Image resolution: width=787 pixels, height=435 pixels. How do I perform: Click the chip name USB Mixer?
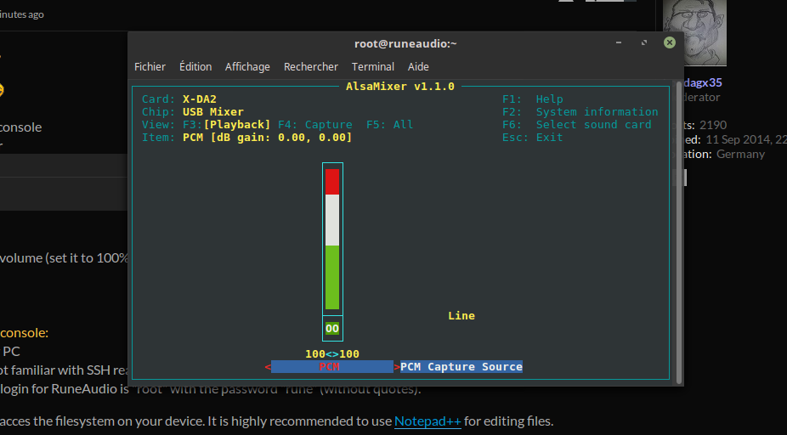212,112
